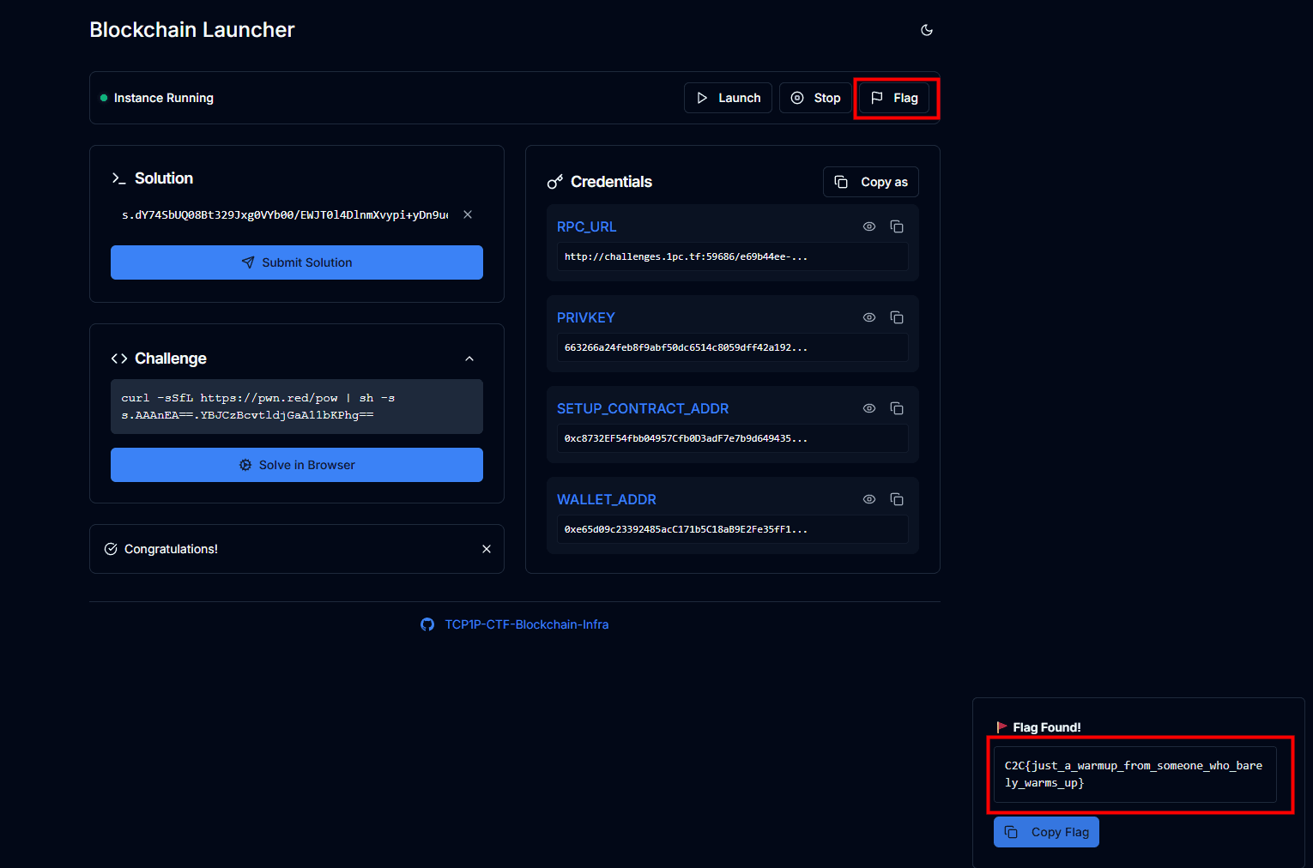Clear the solution input with the X icon
1313x868 pixels.
click(468, 214)
